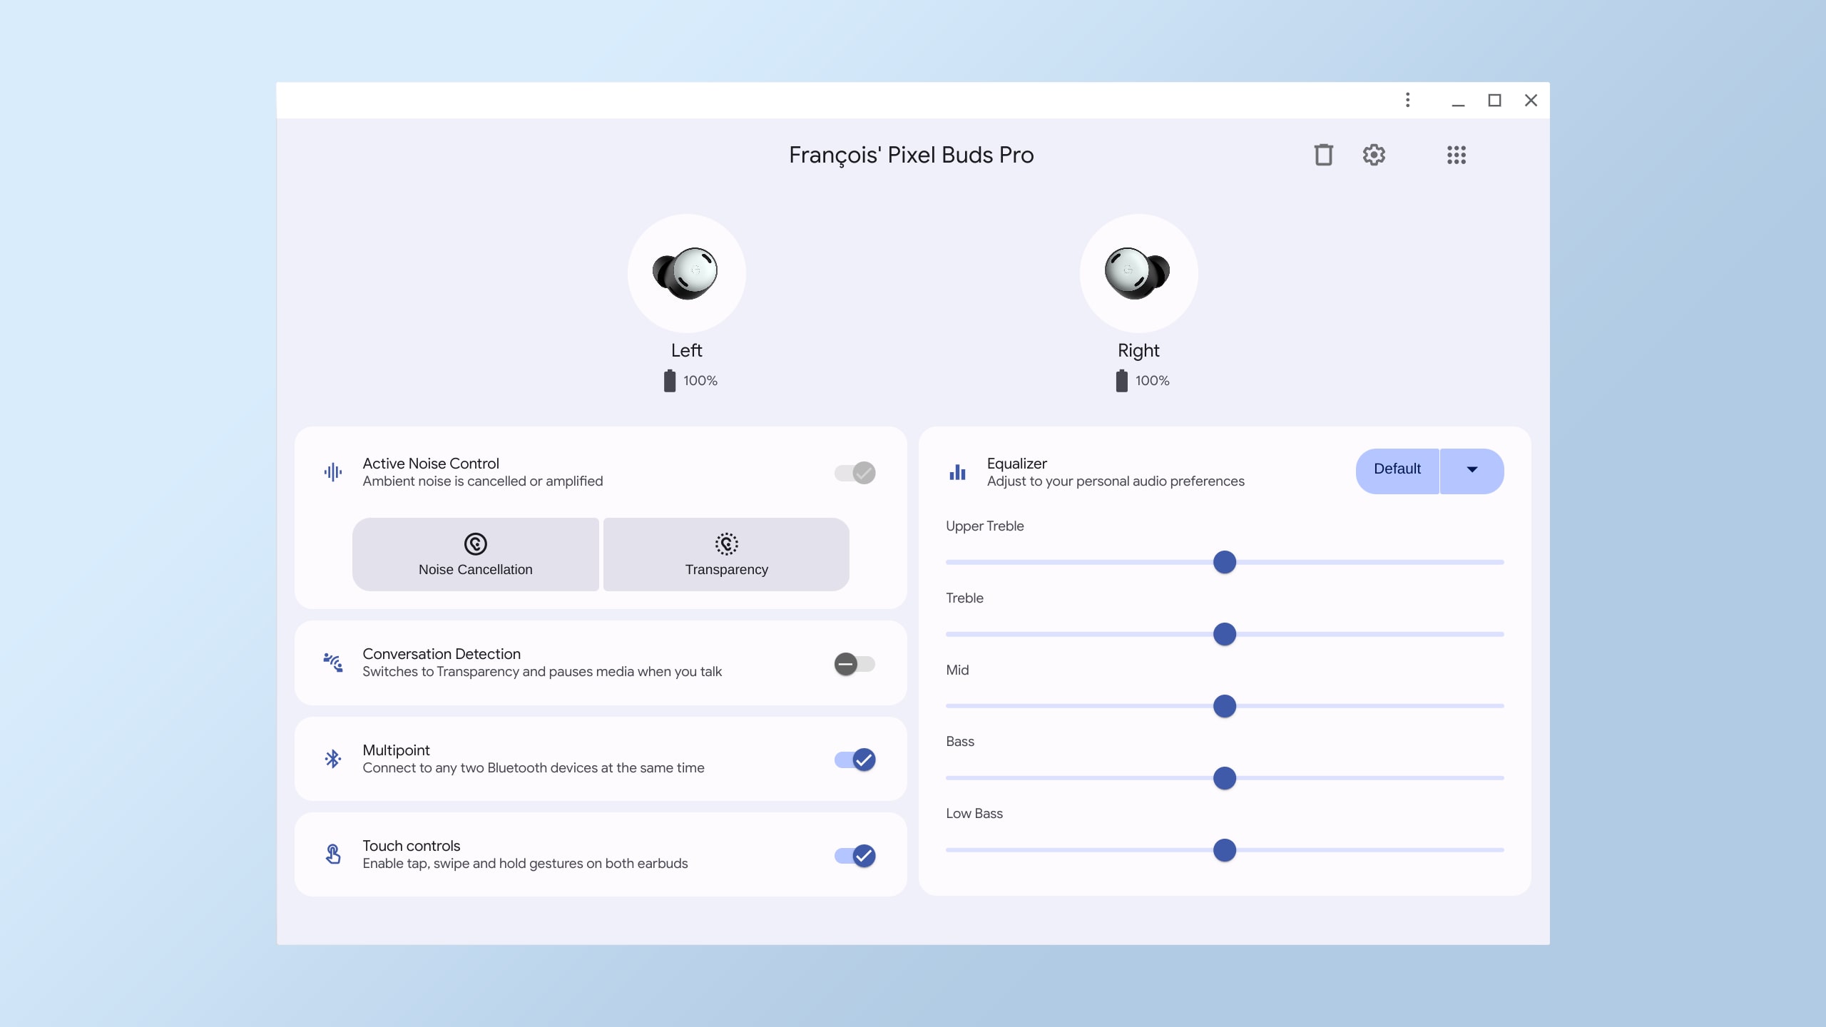The image size is (1826, 1027).
Task: Click the Active Noise Control icon
Action: point(332,471)
